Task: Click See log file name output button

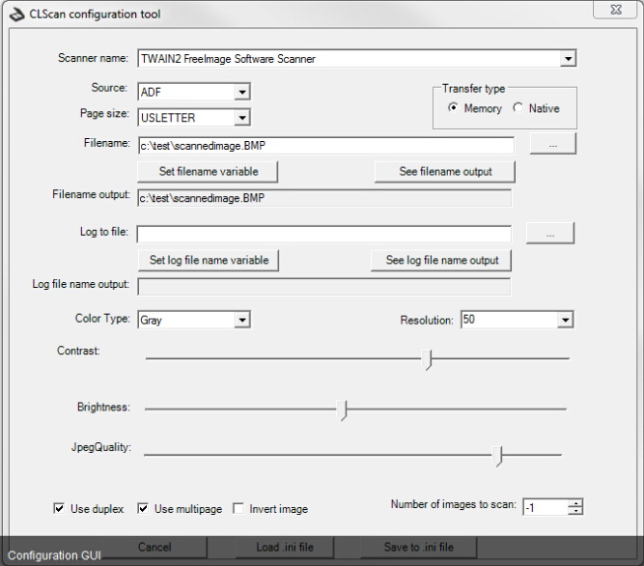Action: pos(441,261)
